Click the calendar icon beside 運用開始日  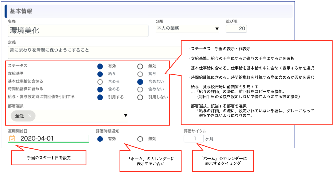[12, 139]
